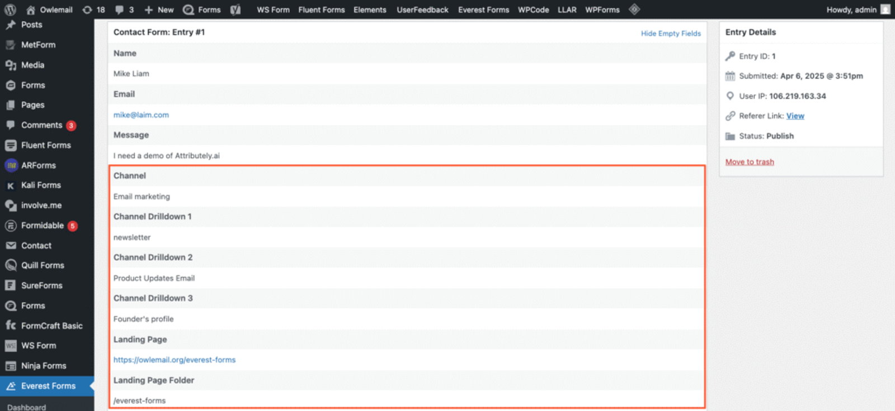Open the Howdy, admin account menu
The height and width of the screenshot is (411, 895).
pyautogui.click(x=858, y=10)
